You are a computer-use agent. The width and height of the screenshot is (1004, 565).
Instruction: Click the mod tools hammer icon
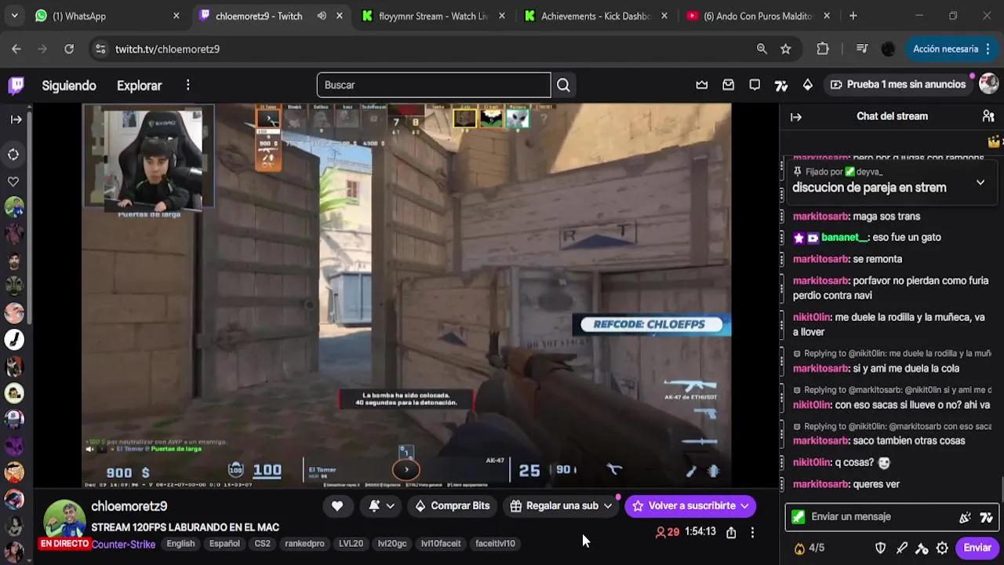[922, 548]
